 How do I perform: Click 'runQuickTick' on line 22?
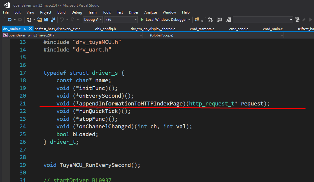pos(98,111)
